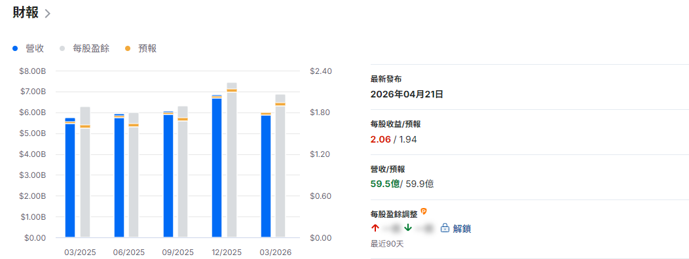Click the green 59.5億 revenue value

(385, 184)
